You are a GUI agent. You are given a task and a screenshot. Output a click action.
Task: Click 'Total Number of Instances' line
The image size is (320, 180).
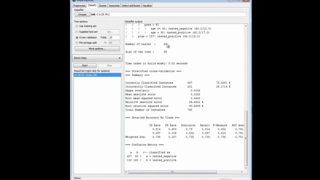coord(159,110)
